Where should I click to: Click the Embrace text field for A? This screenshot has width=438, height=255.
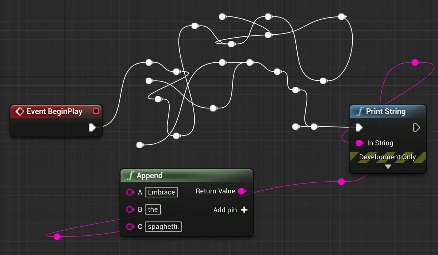(161, 192)
